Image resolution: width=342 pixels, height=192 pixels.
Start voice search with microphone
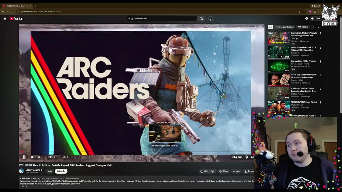[x=211, y=18]
